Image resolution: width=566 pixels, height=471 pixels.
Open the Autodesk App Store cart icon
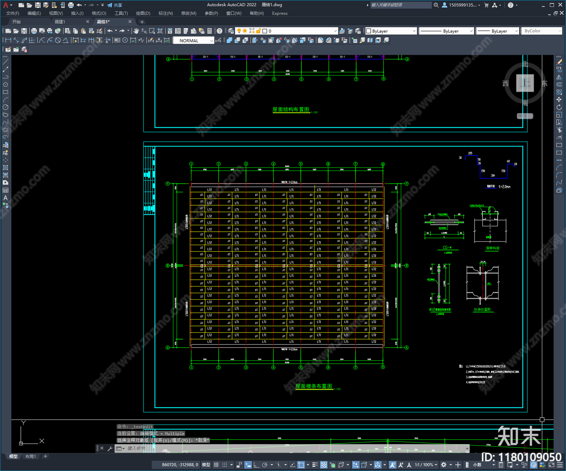[x=486, y=5]
